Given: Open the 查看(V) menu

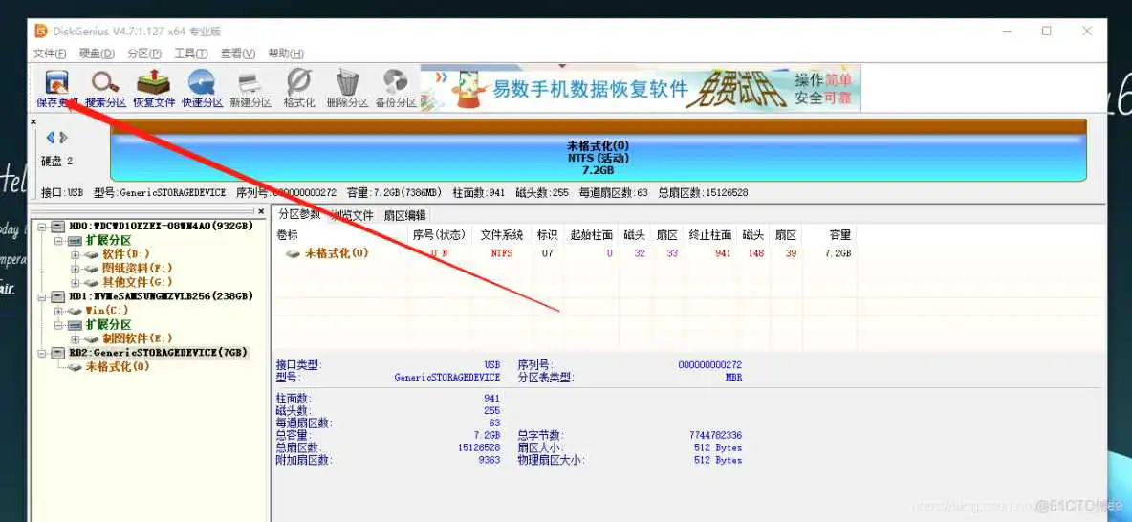Looking at the screenshot, I should [x=238, y=54].
